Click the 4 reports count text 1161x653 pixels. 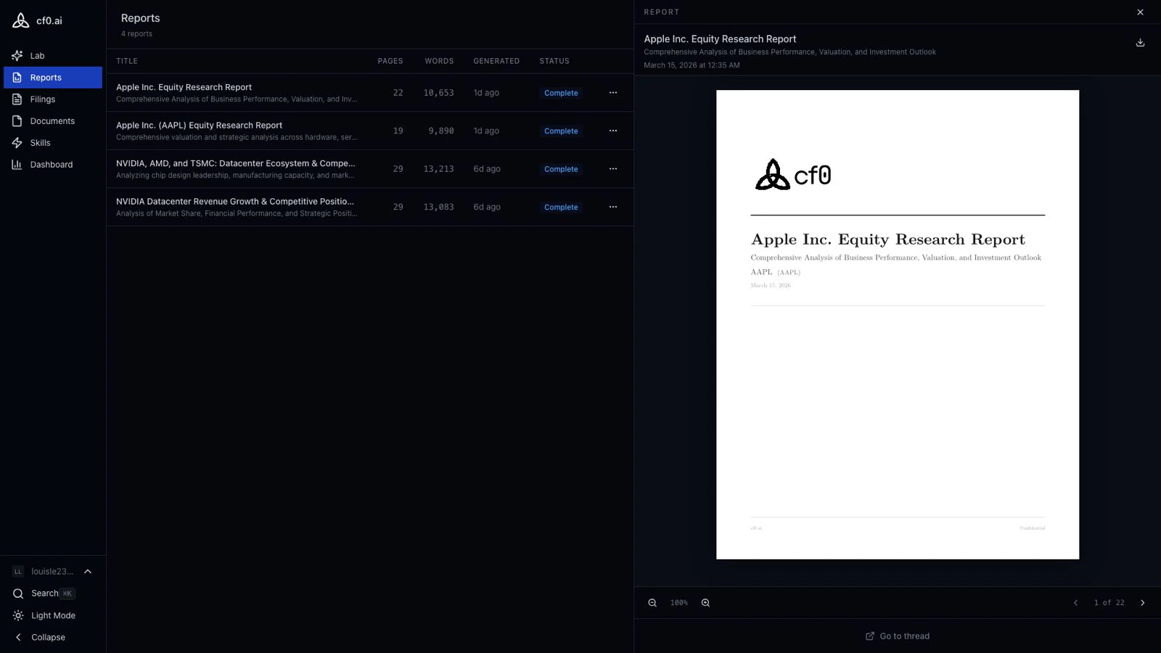(x=136, y=34)
